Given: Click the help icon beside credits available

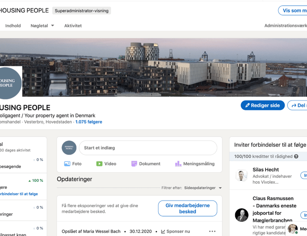Looking at the screenshot, I should tap(296, 156).
